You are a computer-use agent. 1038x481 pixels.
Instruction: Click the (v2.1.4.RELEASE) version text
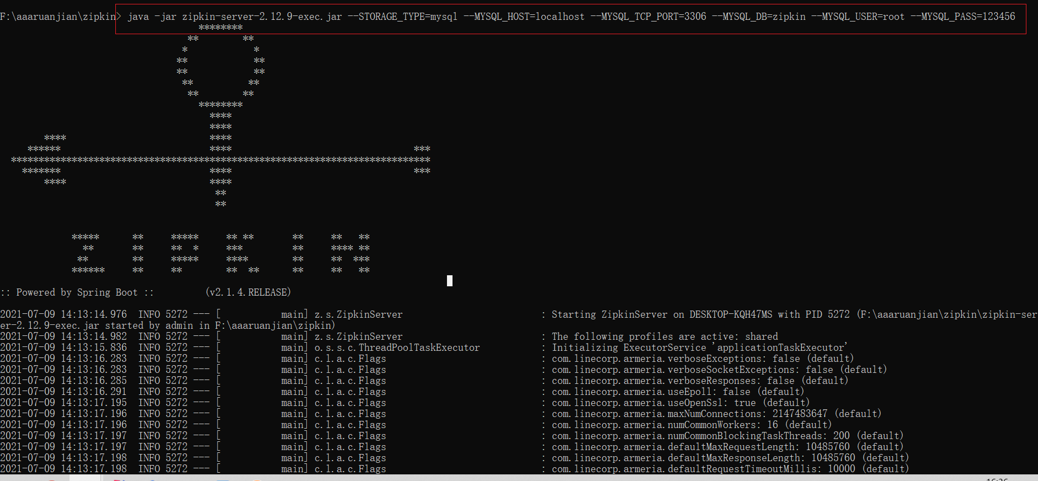tap(248, 292)
